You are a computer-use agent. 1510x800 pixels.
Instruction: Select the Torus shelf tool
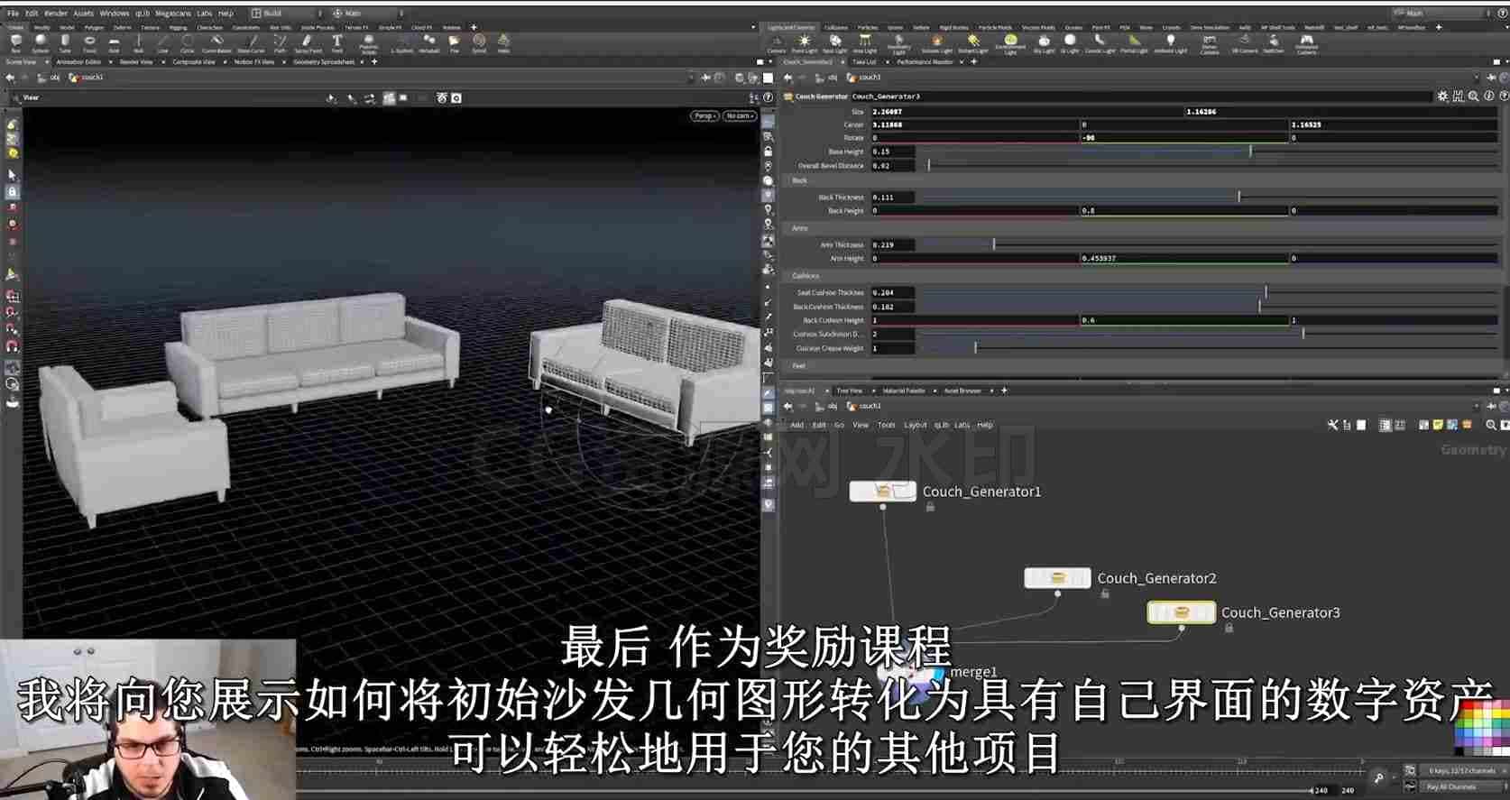point(89,42)
